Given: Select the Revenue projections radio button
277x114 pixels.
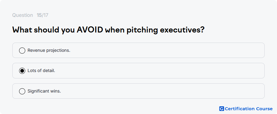Looking at the screenshot, I should point(22,51).
